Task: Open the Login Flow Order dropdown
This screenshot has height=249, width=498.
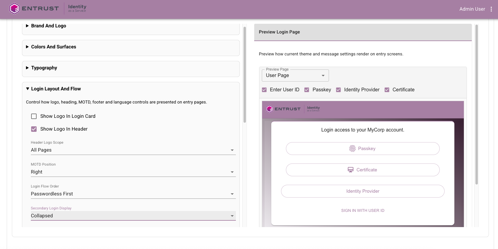Action: (x=133, y=194)
